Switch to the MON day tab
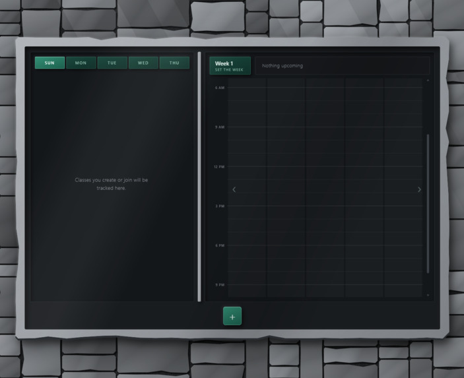 [81, 63]
